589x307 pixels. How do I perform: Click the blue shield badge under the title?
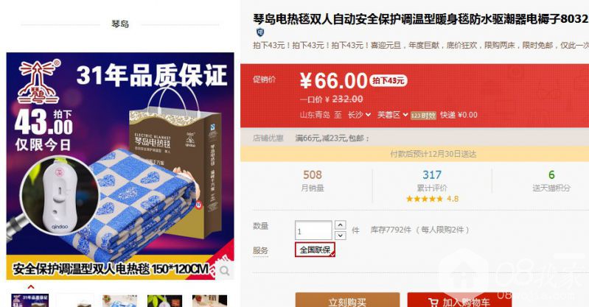coord(260,32)
